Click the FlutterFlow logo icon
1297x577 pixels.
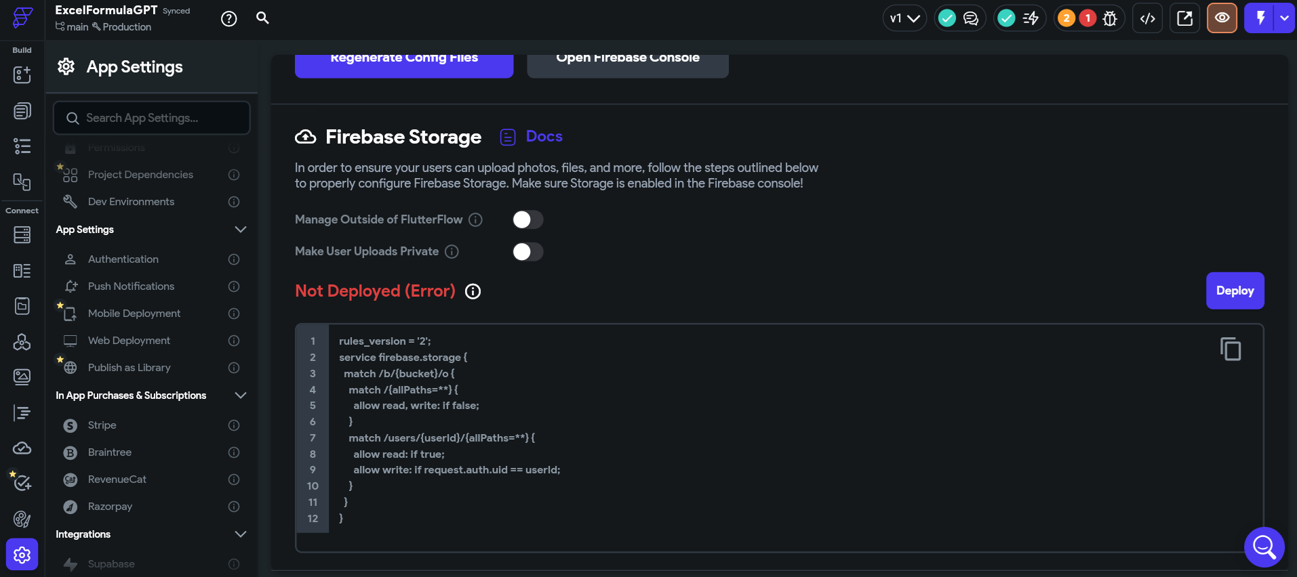pyautogui.click(x=22, y=18)
